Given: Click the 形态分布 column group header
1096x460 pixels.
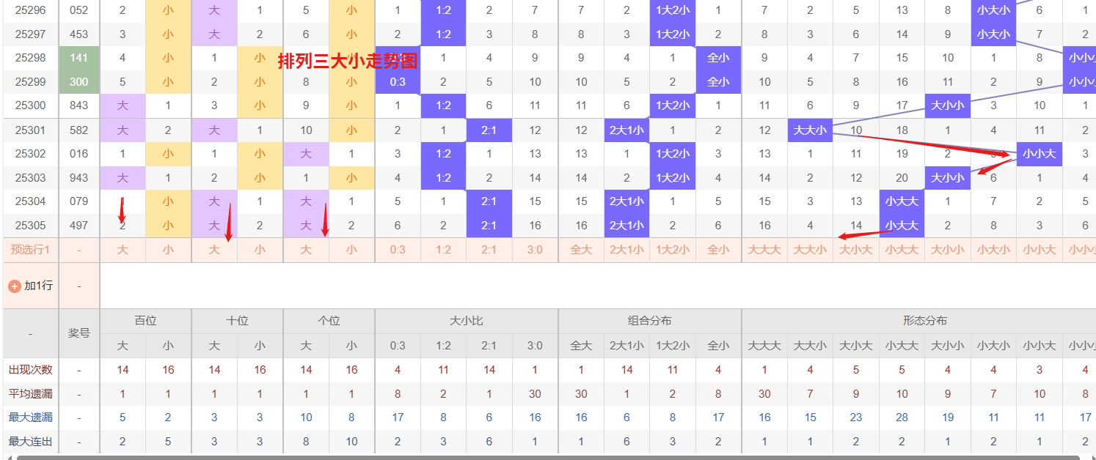Looking at the screenshot, I should (x=924, y=321).
